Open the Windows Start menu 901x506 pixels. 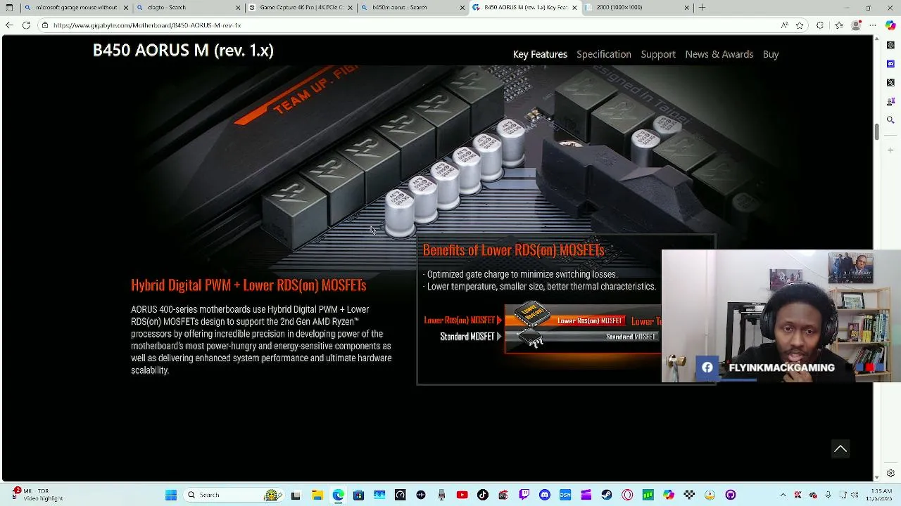pos(171,495)
